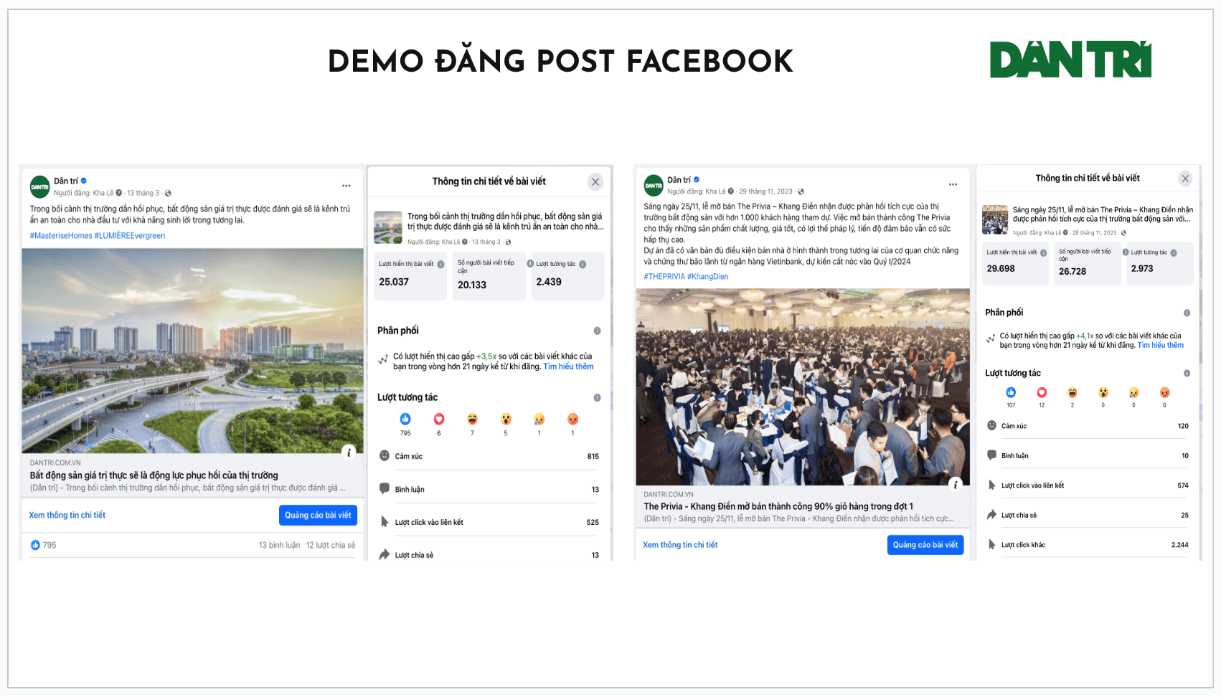The width and height of the screenshot is (1221, 697).
Task: Click headline The Privia - Khang Điền mở bán
Action: pyautogui.click(x=778, y=506)
